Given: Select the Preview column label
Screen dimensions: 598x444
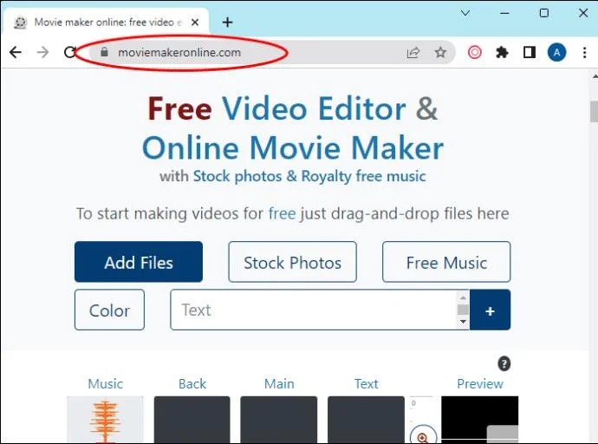Looking at the screenshot, I should (480, 384).
